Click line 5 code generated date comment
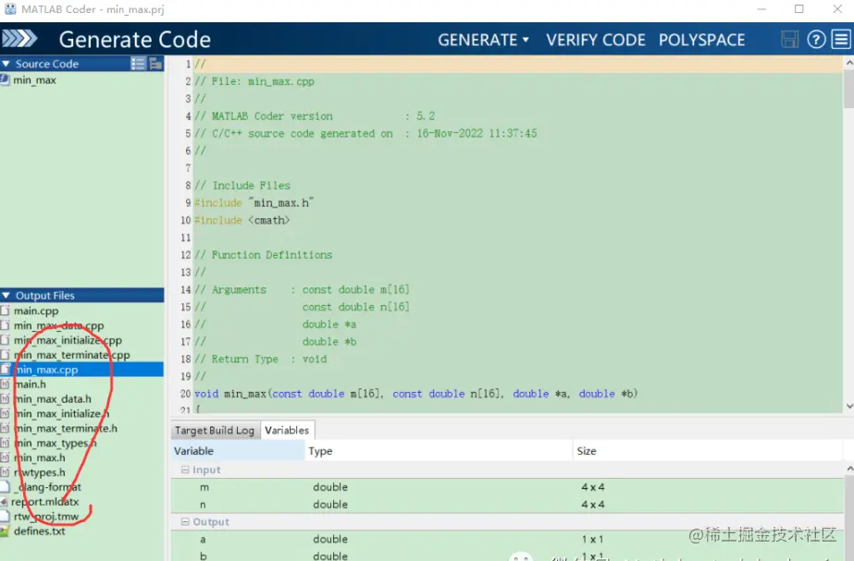The width and height of the screenshot is (854, 561). (x=365, y=133)
